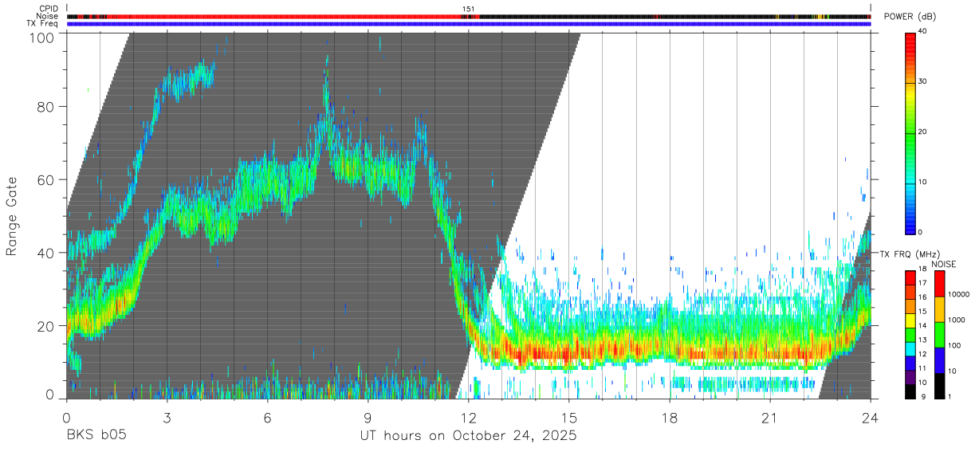Click the y-axis tick label 60

click(x=46, y=179)
